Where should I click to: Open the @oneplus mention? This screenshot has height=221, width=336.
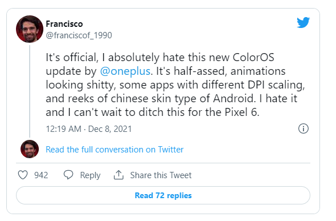point(125,71)
